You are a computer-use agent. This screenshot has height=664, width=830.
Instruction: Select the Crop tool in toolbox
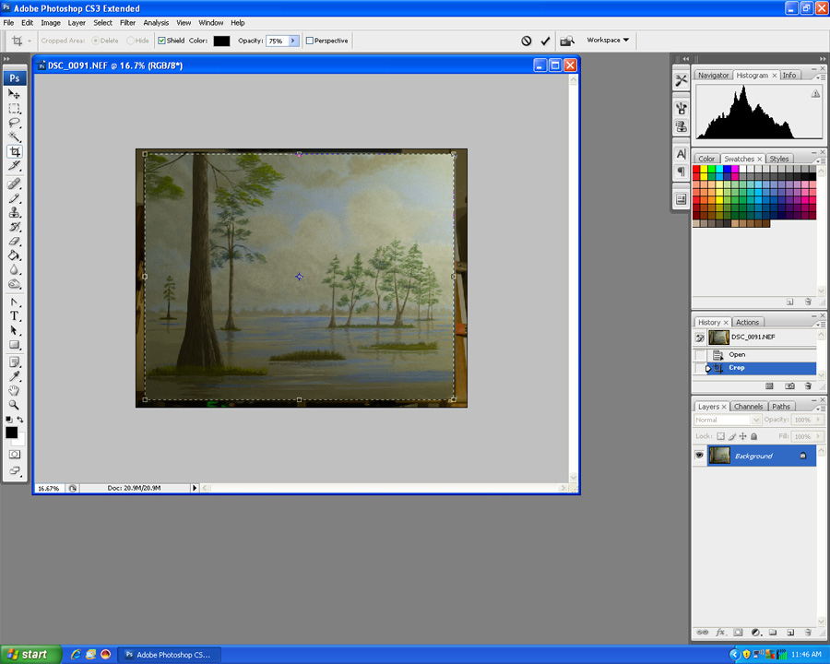click(14, 151)
